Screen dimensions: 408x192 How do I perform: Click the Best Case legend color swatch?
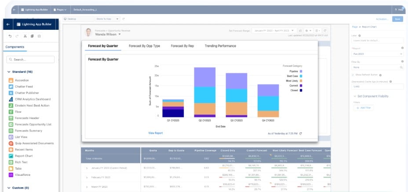pos(301,76)
